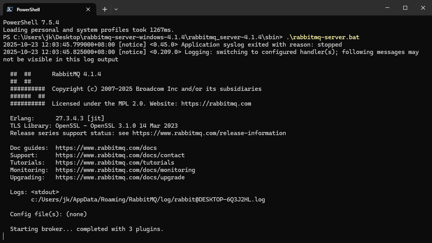This screenshot has height=243, width=432.
Task: Click the empty cursor line at the bottom
Action: [116, 236]
